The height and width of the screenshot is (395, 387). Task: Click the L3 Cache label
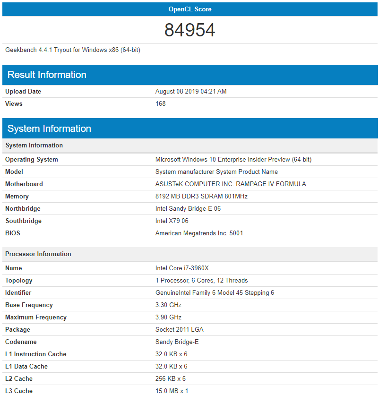coord(19,391)
